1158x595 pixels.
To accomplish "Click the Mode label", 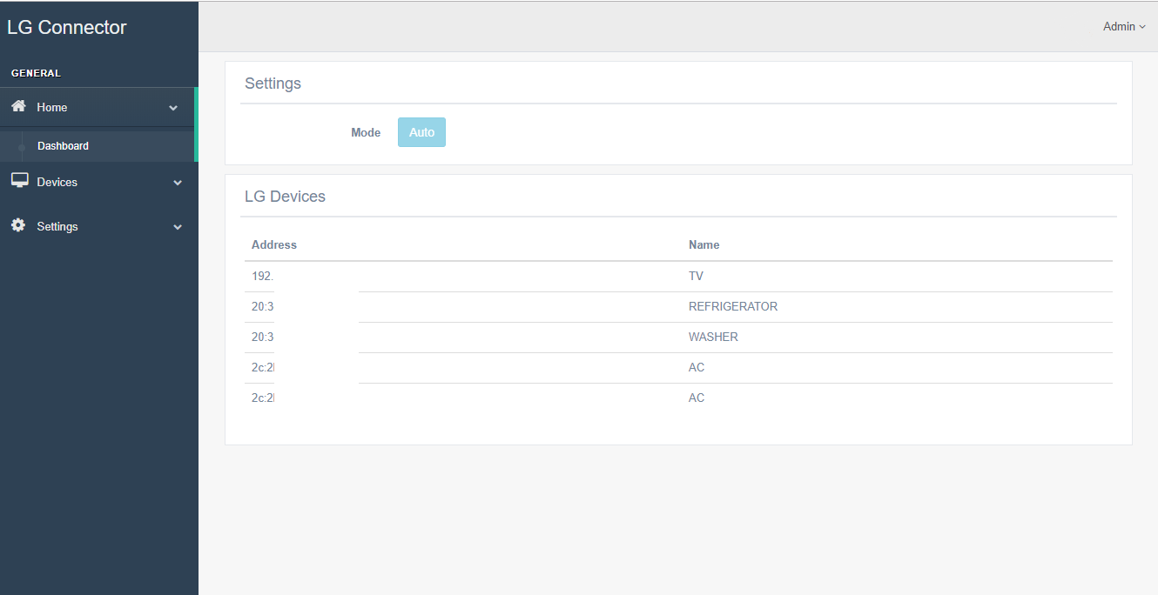I will point(366,133).
